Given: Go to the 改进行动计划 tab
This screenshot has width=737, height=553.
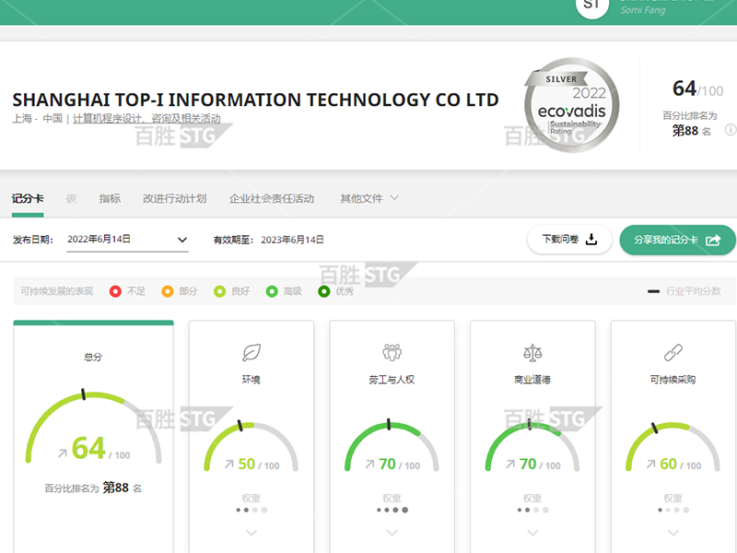Looking at the screenshot, I should [x=175, y=198].
